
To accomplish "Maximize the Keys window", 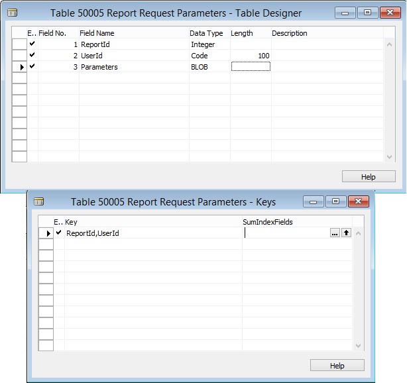I will [x=335, y=201].
